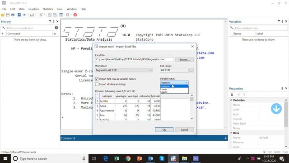
Task: Click the Excel file path field
Action: coord(135,59)
